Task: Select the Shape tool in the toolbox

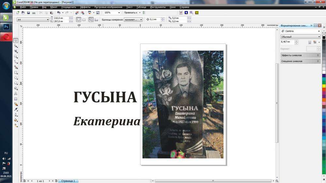Action: (x=16, y=46)
